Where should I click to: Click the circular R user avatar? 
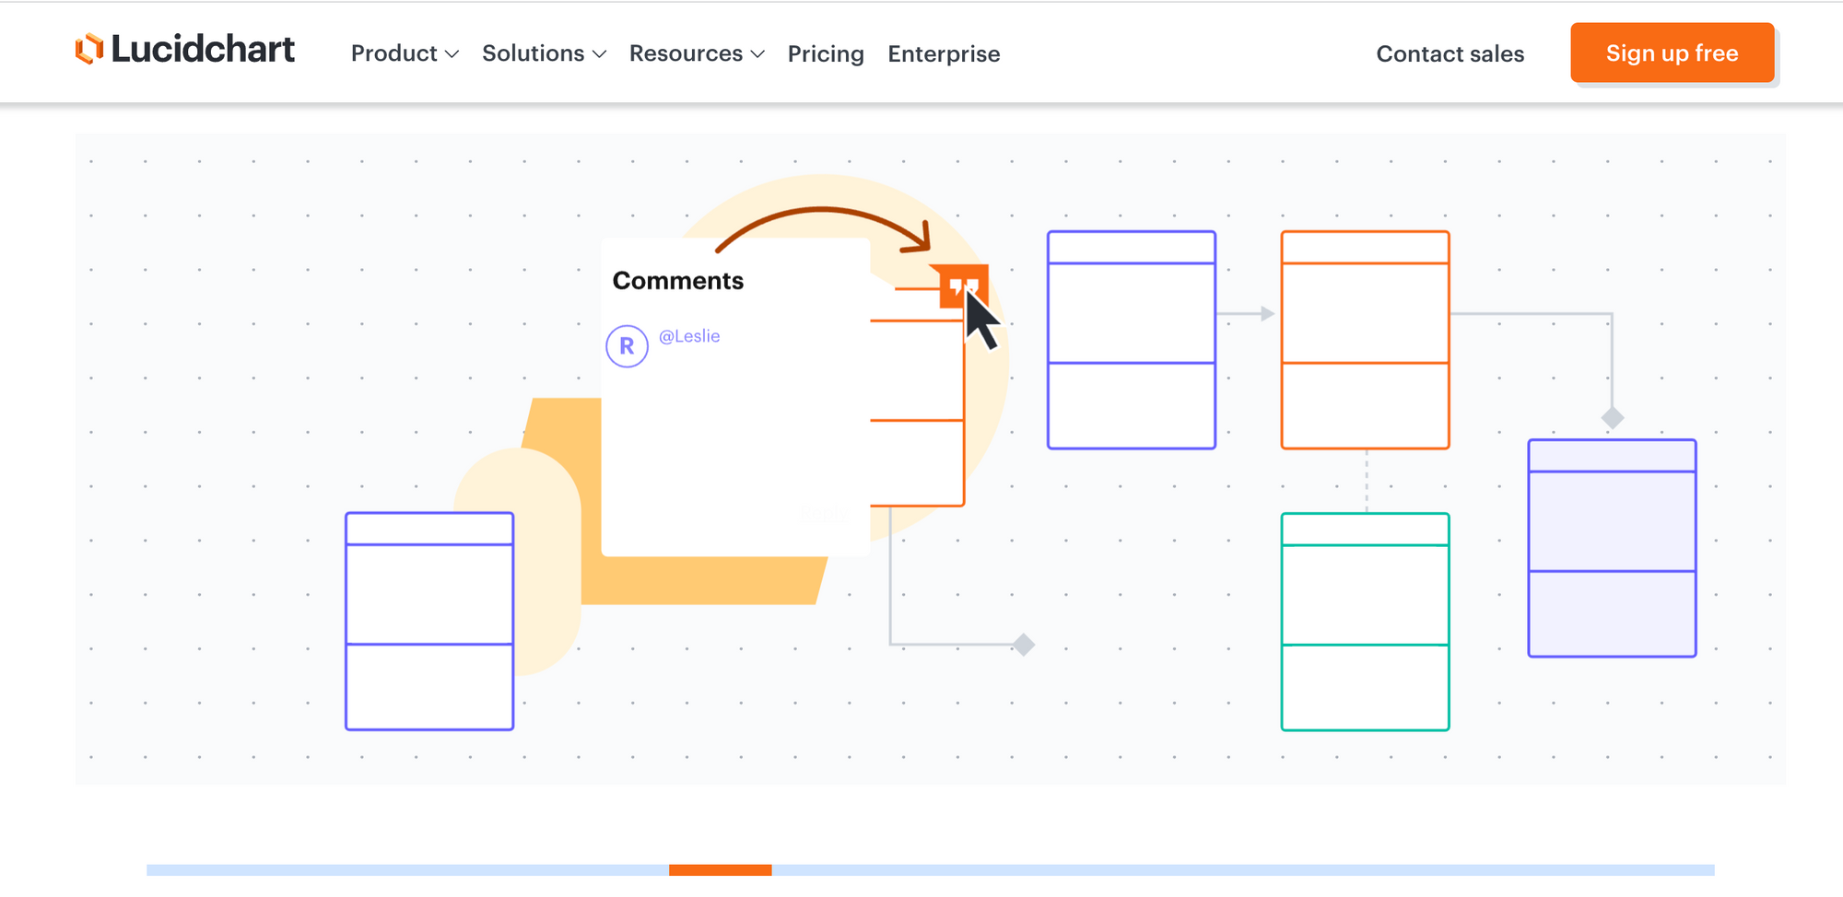[x=627, y=346]
